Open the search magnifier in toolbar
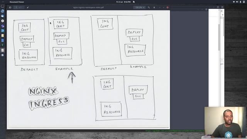The image size is (247, 139). pos(149,7)
